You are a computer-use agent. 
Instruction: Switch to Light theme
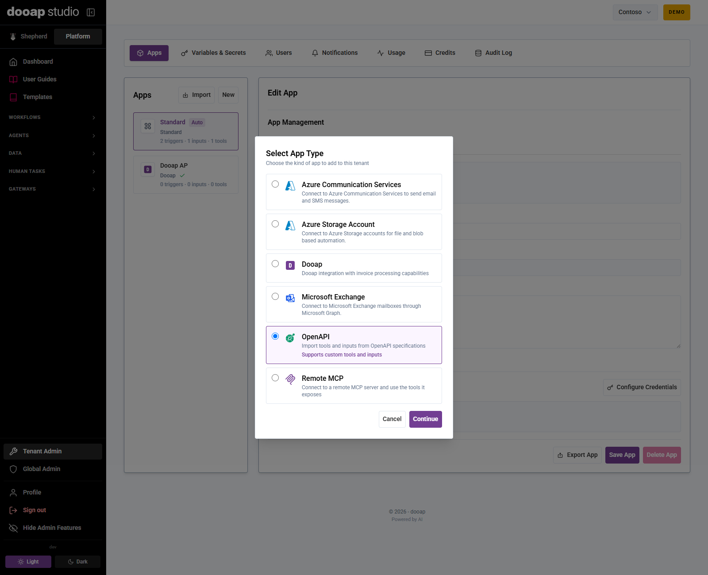tap(28, 562)
